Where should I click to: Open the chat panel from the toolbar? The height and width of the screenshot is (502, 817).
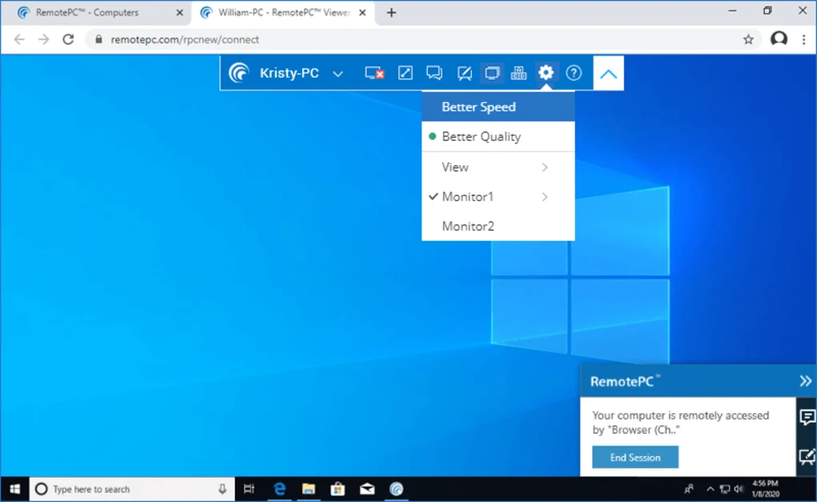pos(434,73)
